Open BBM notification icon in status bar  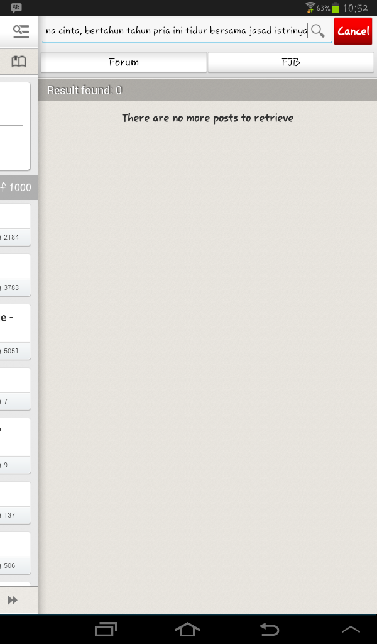pyautogui.click(x=16, y=8)
